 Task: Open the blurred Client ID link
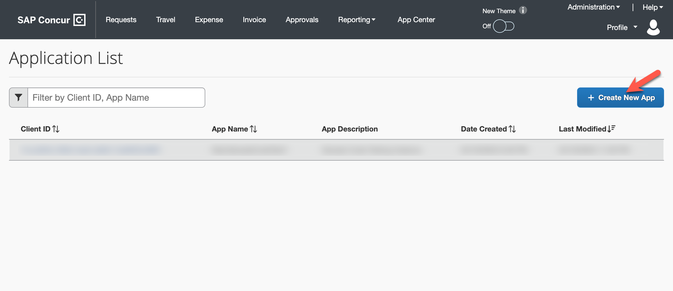click(90, 150)
